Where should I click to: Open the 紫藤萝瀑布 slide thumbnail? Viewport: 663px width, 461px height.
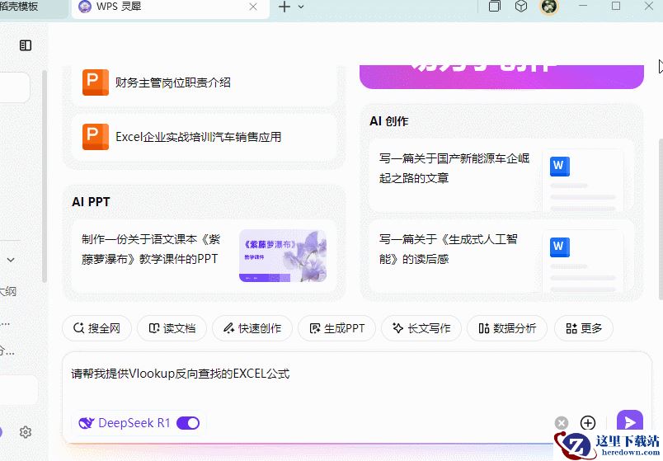click(283, 256)
